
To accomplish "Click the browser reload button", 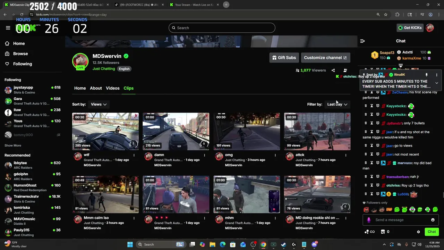I will pyautogui.click(x=22, y=15).
